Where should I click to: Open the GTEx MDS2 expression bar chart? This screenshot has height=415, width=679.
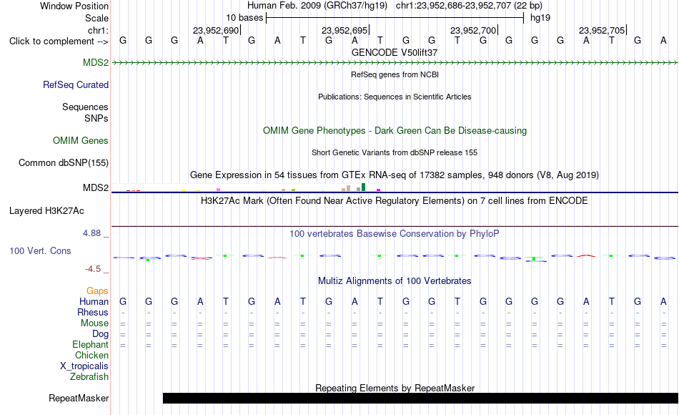(x=246, y=187)
